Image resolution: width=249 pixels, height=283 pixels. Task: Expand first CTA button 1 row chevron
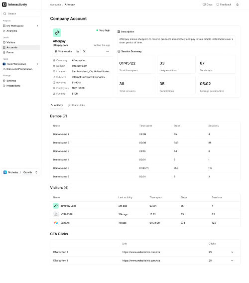232,252
